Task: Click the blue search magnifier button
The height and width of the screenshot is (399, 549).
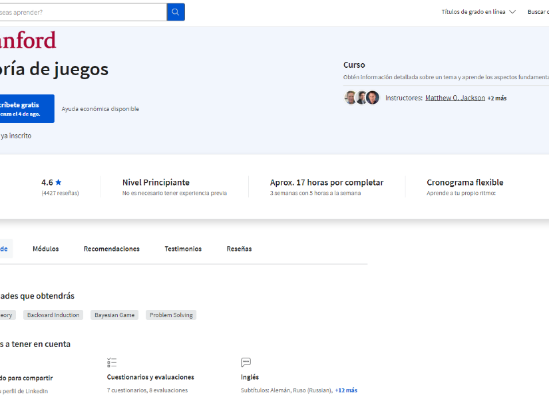Action: pos(176,12)
